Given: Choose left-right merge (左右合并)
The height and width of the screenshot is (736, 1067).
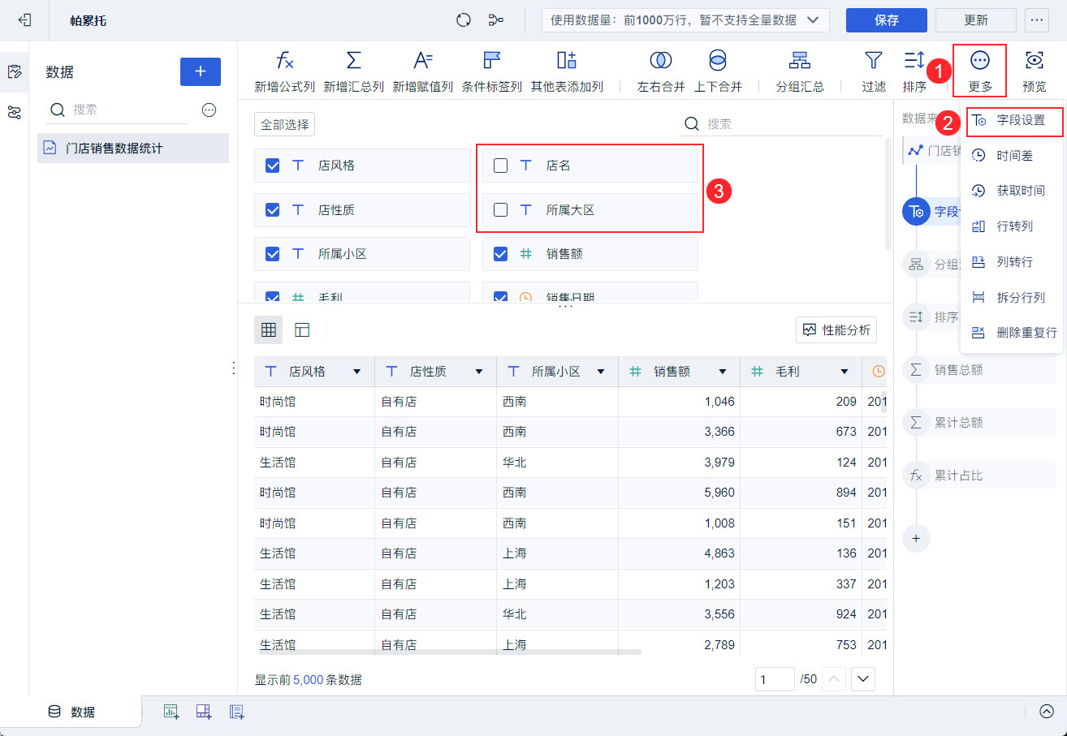Looking at the screenshot, I should tap(661, 71).
